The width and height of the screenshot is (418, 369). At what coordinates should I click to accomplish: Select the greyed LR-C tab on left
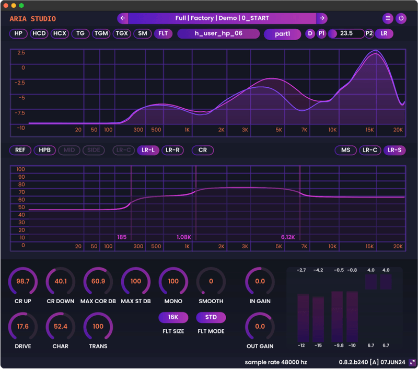pyautogui.click(x=124, y=150)
